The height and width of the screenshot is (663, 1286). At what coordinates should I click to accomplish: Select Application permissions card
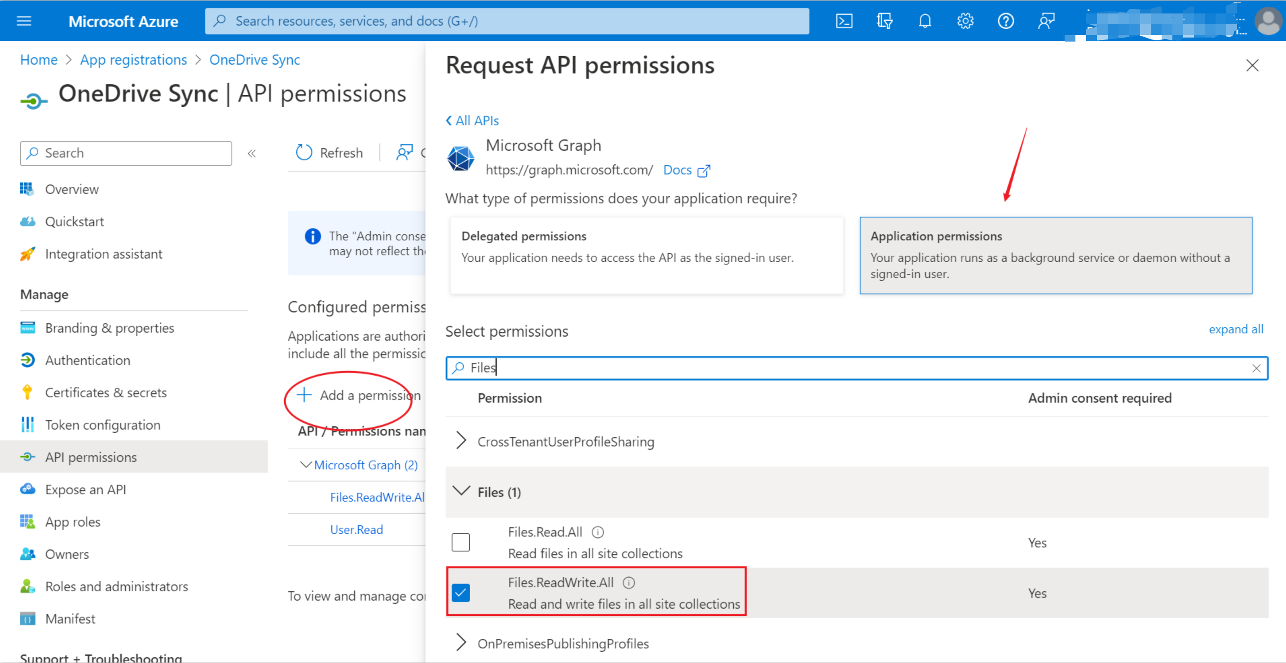click(1055, 255)
